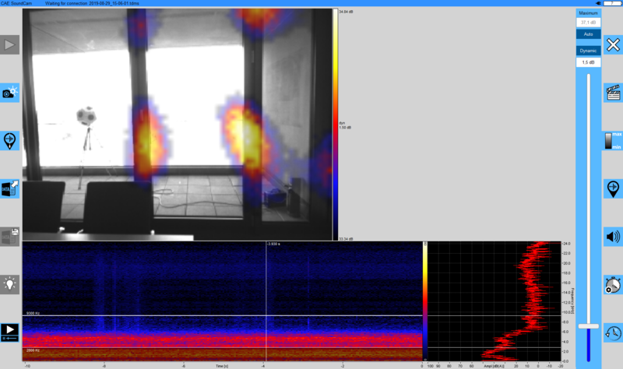This screenshot has height=369, width=623.
Task: Click the vertical dynamic range slider handle
Action: coord(588,326)
